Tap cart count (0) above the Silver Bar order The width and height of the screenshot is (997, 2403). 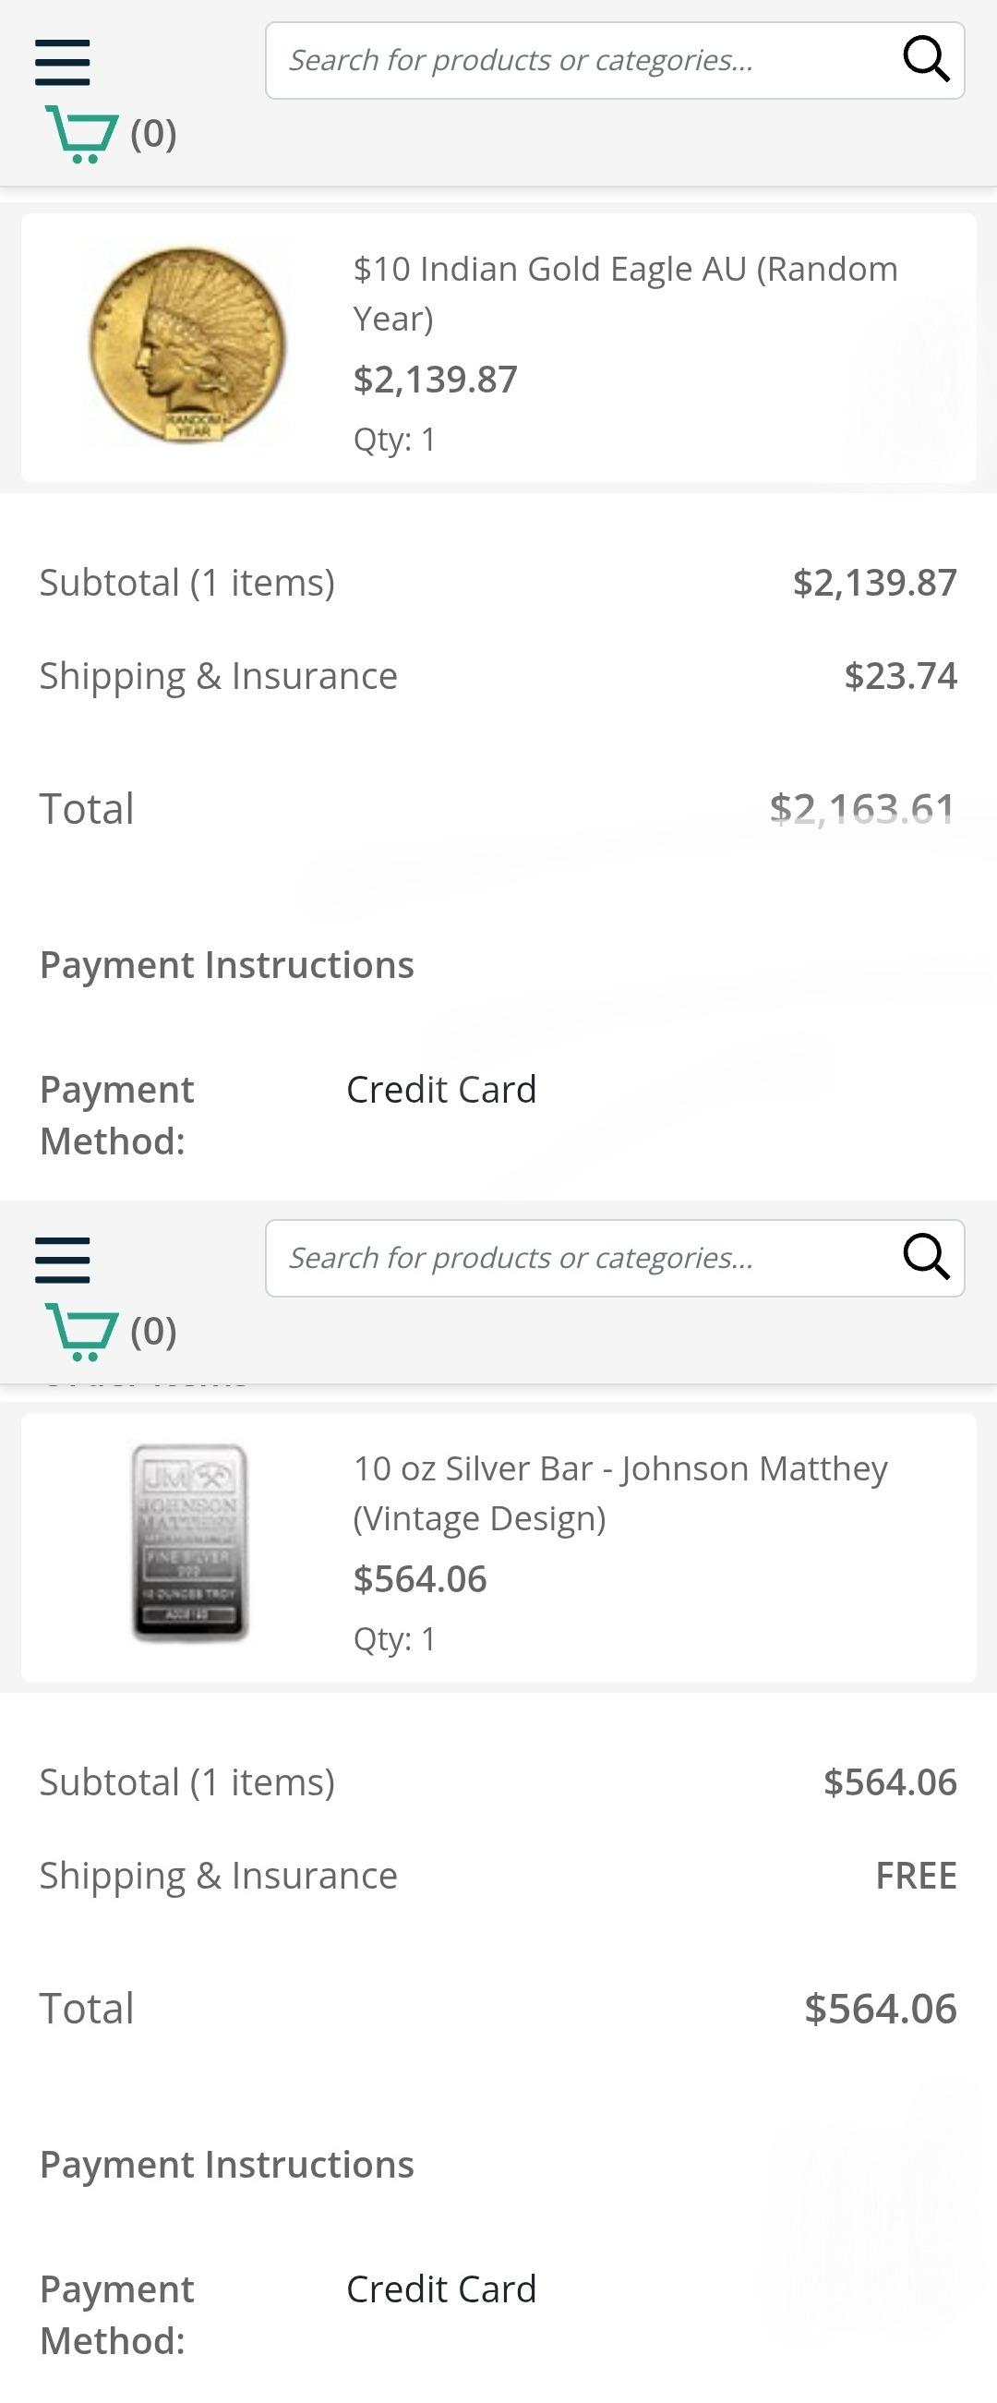point(154,1331)
